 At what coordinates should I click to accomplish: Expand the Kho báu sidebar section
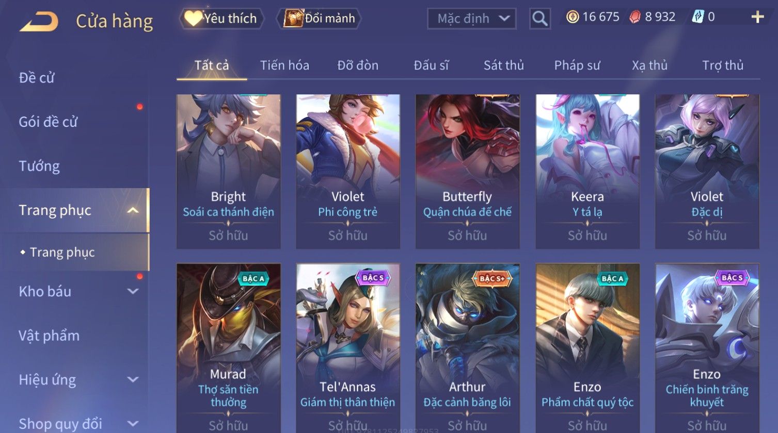133,291
